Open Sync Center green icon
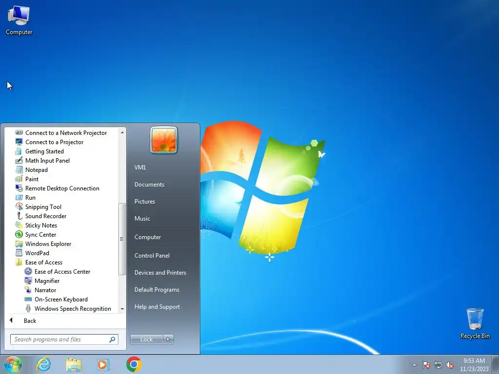Viewport: 499px width, 374px height. pyautogui.click(x=19, y=234)
